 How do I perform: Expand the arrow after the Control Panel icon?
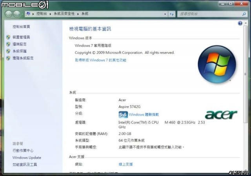click(x=33, y=14)
